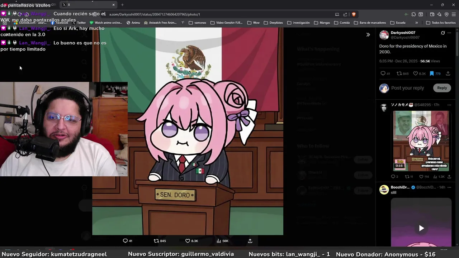Open Grok explain icon on Darkyoshi007's post
Screen dimensions: 459x258
click(443, 33)
